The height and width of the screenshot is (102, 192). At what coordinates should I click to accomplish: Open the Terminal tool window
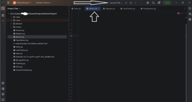[x=3, y=100]
